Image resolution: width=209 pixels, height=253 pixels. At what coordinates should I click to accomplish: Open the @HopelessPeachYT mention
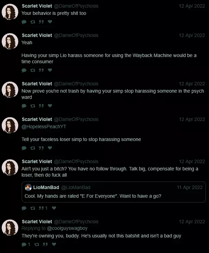(x=44, y=126)
